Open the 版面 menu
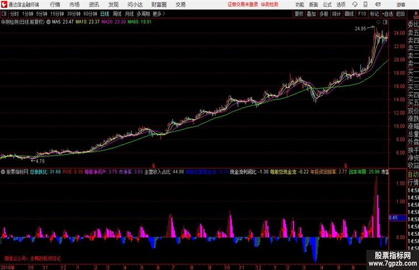Screen dimensions: 419x270 [x=314, y=4]
